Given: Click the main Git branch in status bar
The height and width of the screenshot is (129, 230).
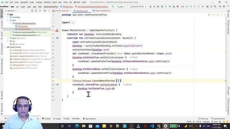Looking at the screenshot, I should point(215,122).
